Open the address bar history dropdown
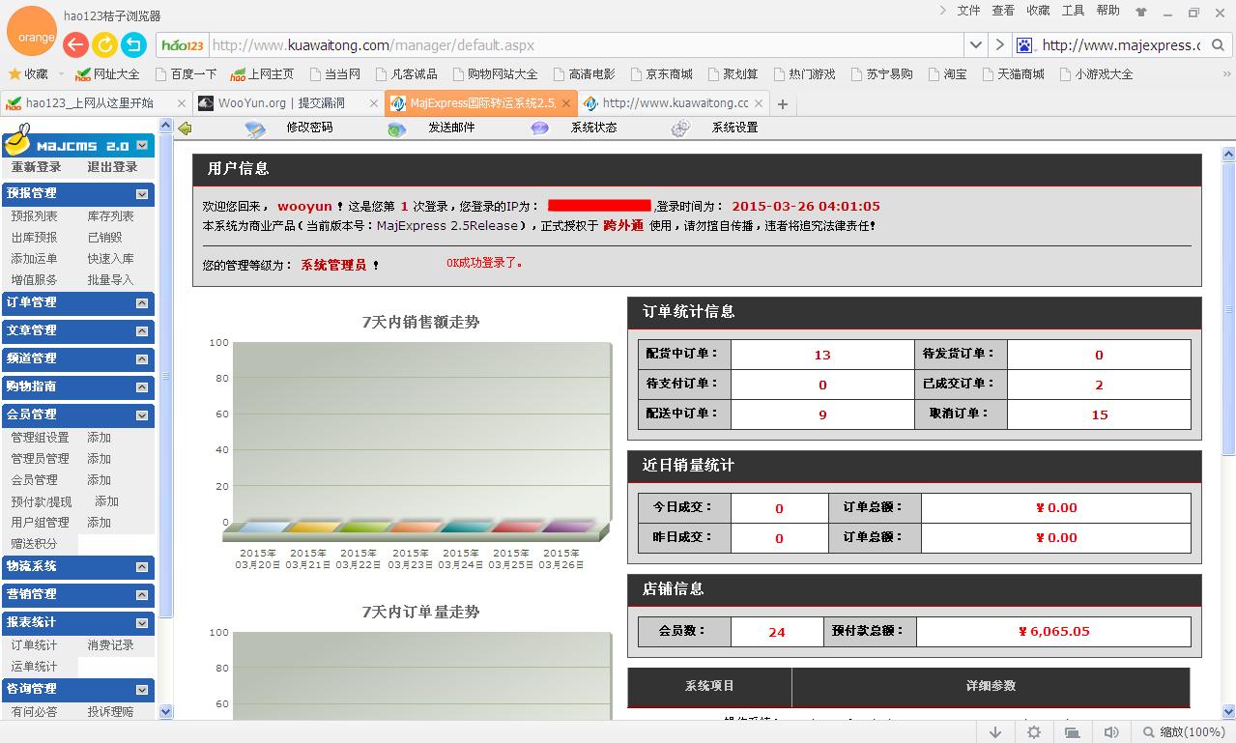1236x743 pixels. click(x=976, y=45)
